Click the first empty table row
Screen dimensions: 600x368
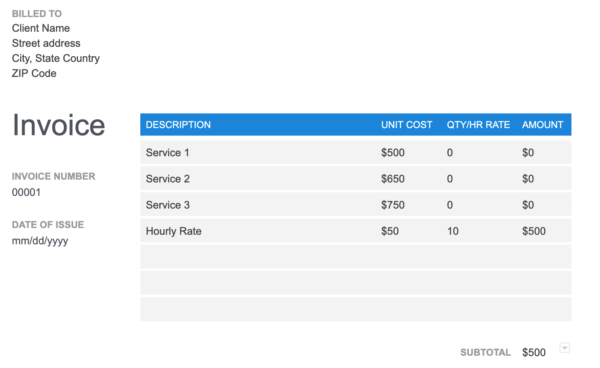coord(355,257)
